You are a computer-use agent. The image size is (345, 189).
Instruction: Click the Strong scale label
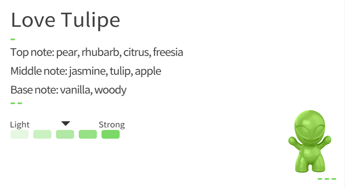pyautogui.click(x=112, y=125)
